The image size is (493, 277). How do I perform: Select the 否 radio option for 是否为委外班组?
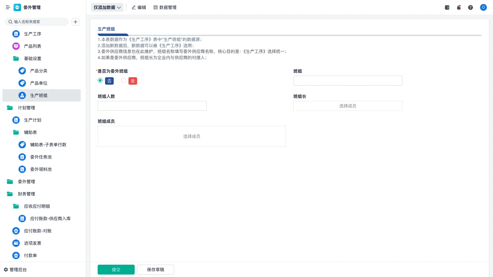[x=100, y=80]
